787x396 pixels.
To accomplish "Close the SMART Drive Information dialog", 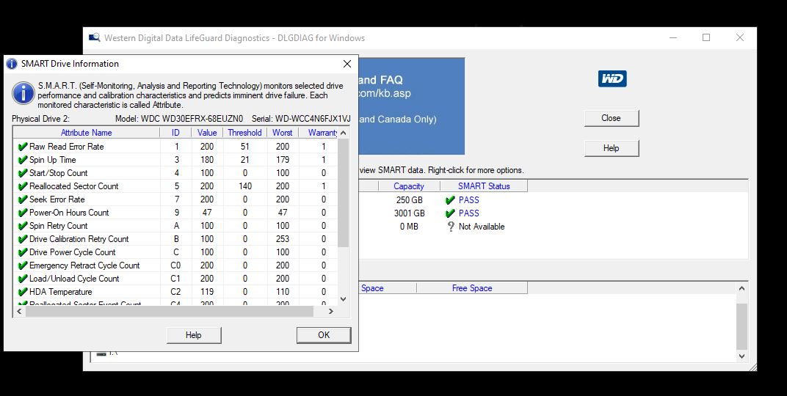I will (x=347, y=64).
